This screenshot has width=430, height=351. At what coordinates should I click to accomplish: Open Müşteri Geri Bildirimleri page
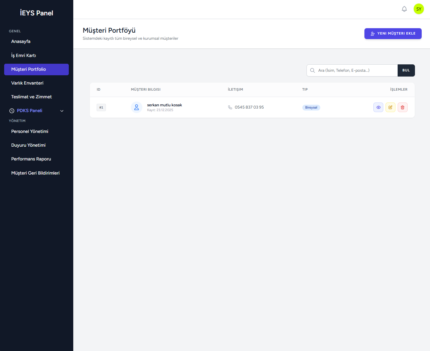click(x=35, y=173)
